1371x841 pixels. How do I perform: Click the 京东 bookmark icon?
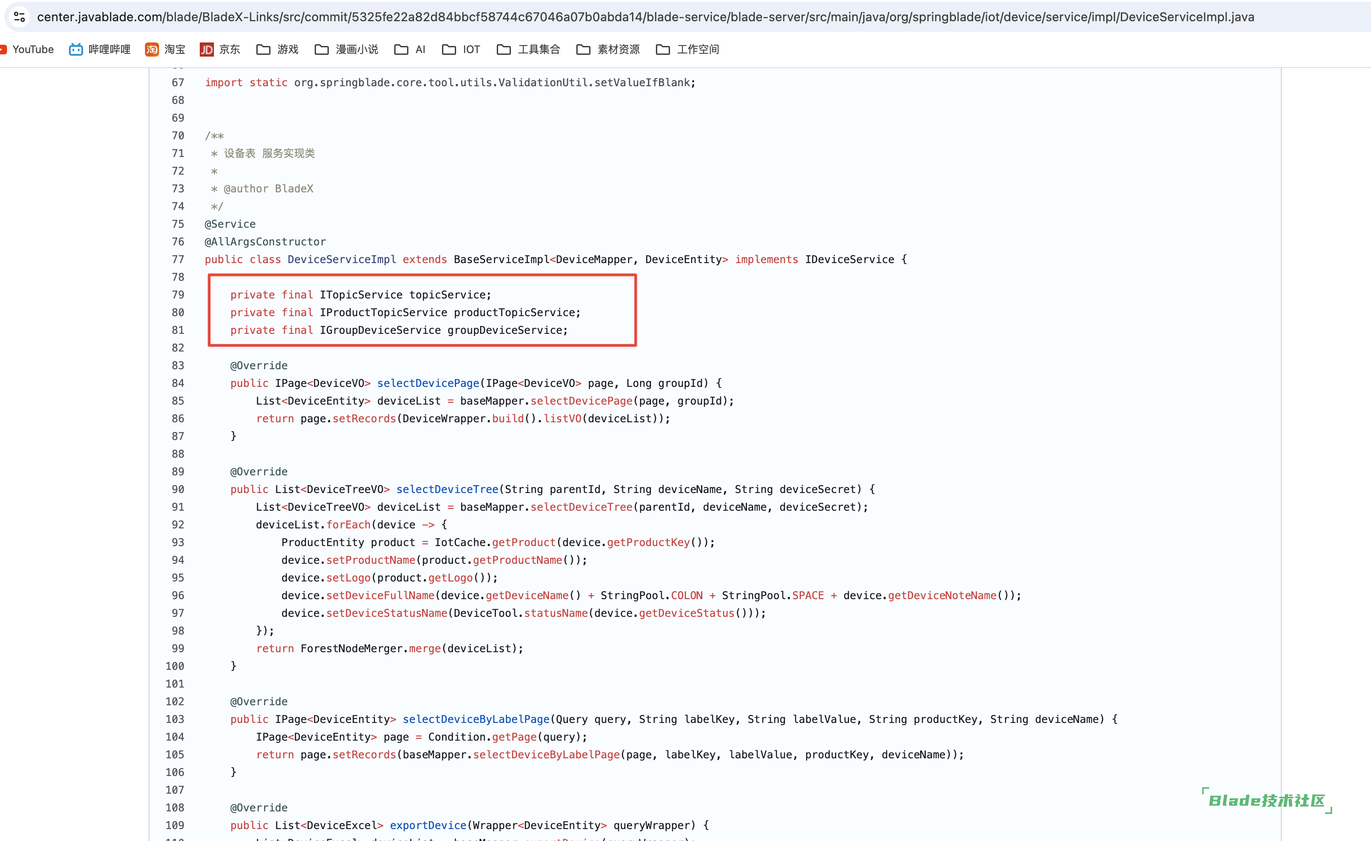point(206,49)
